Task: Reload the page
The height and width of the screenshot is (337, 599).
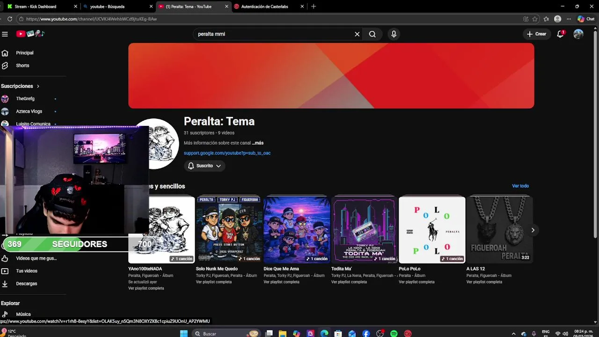Action: tap(10, 19)
